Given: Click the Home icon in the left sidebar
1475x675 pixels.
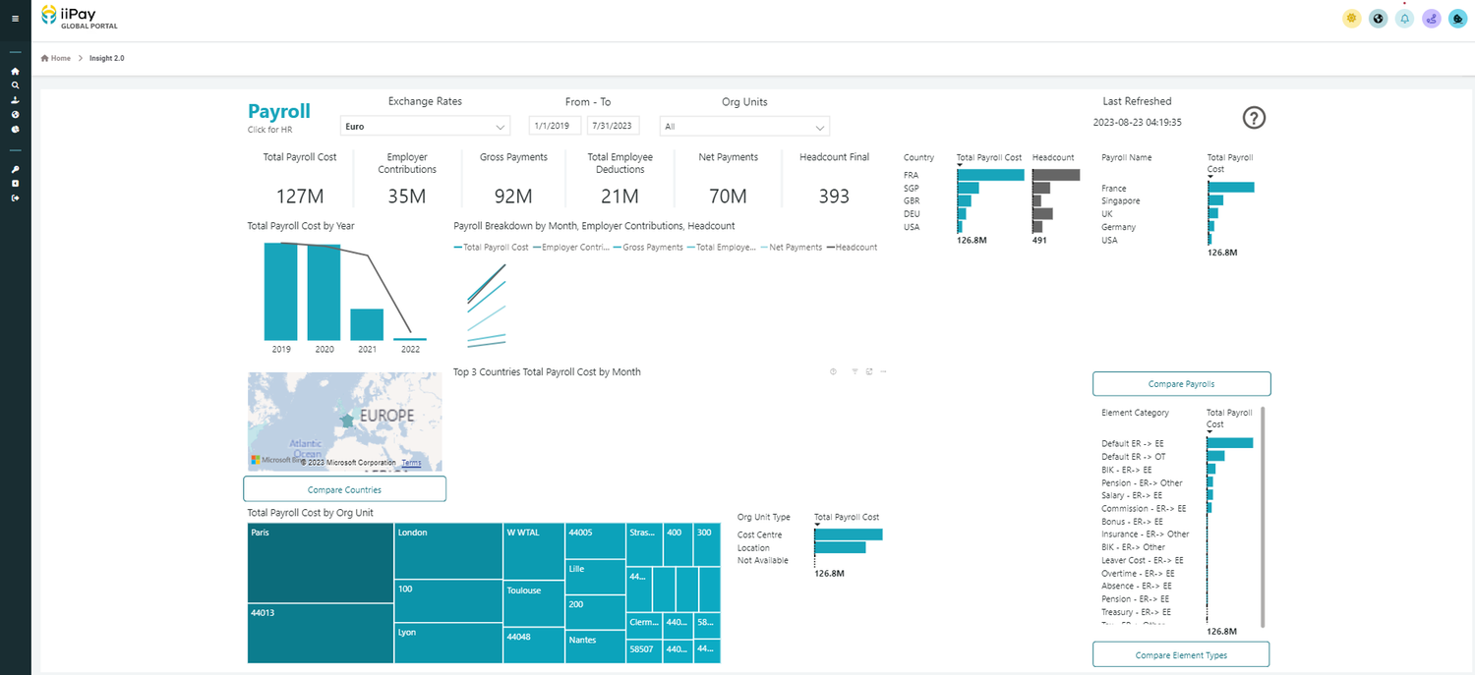Looking at the screenshot, I should point(14,71).
